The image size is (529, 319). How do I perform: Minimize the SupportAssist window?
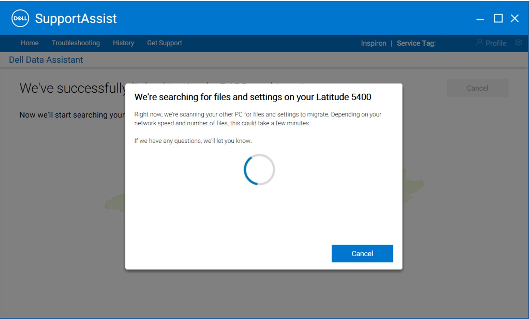click(480, 19)
